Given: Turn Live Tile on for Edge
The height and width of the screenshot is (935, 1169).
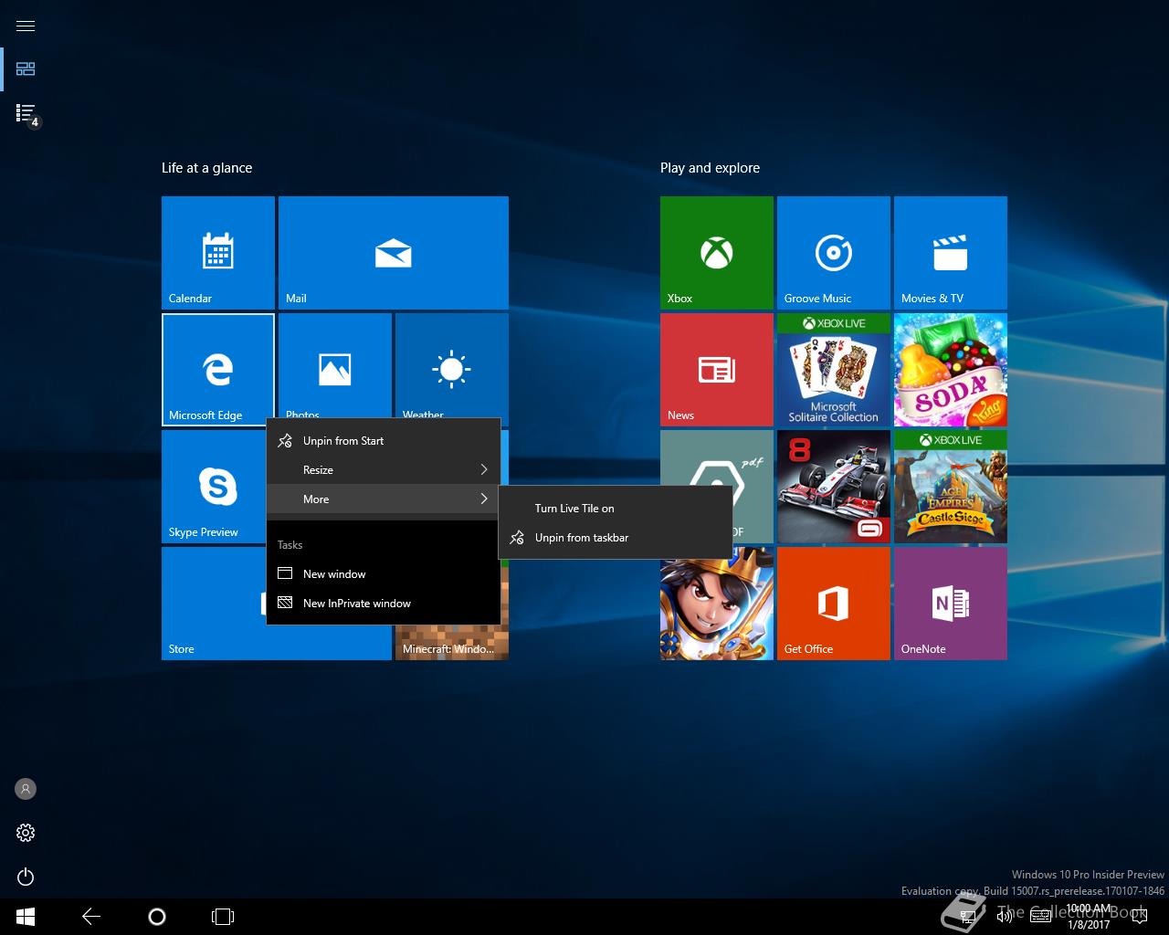Looking at the screenshot, I should [616, 509].
